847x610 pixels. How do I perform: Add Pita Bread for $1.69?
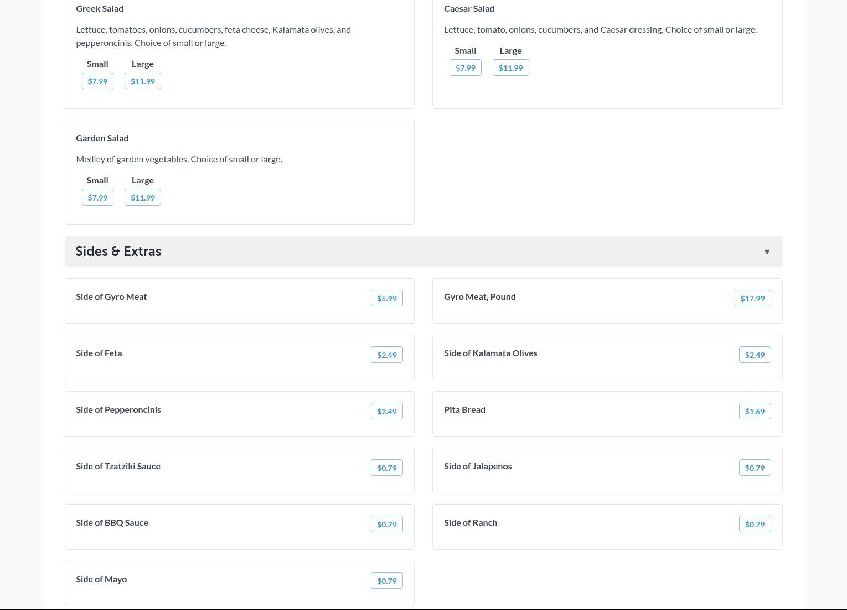point(755,412)
